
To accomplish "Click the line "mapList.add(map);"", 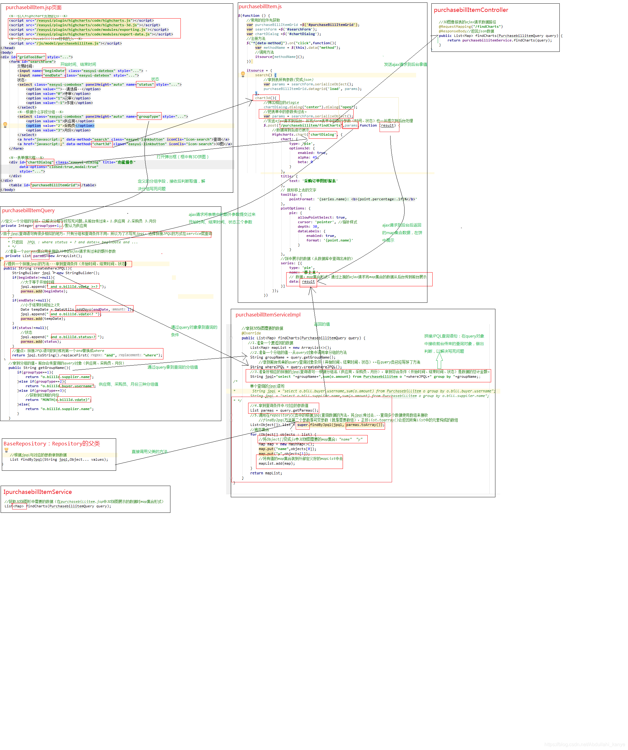I will tap(277, 463).
